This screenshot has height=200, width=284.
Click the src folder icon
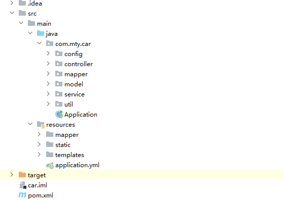coord(22,13)
